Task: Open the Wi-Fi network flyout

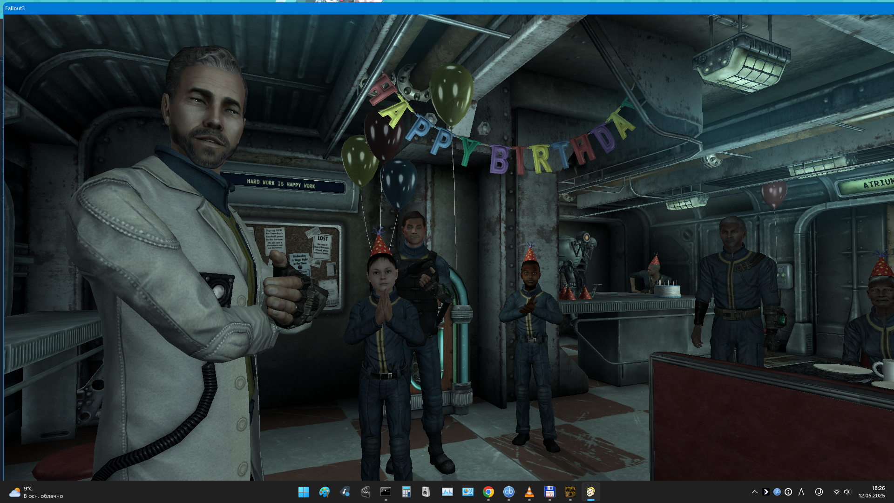Action: 837,492
